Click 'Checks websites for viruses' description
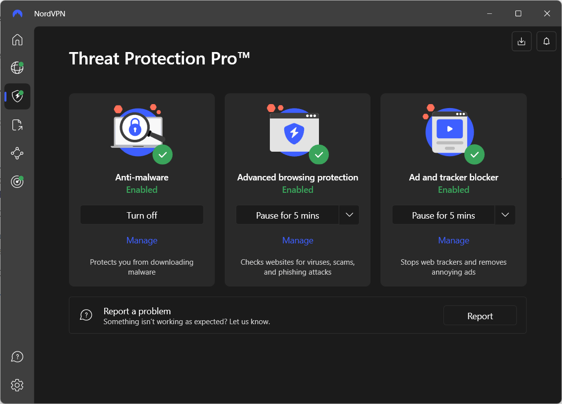Image resolution: width=562 pixels, height=404 pixels. [x=298, y=267]
